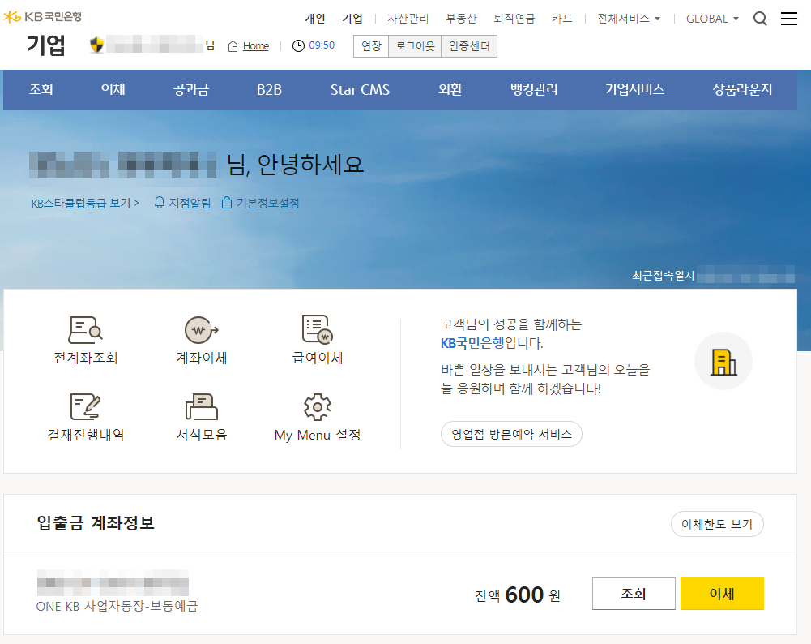Click the 지점알림 bell icon

point(160,203)
